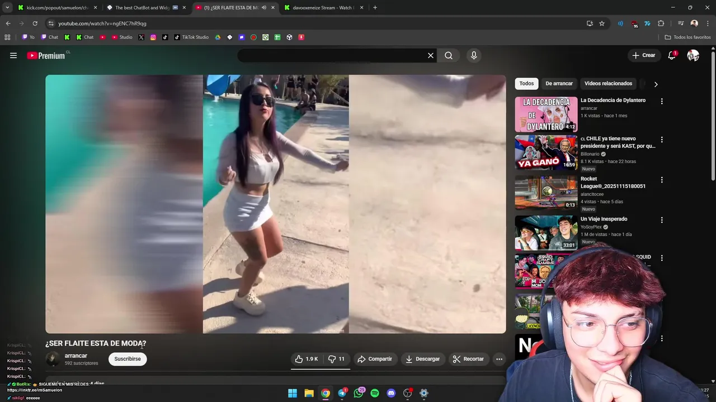This screenshot has width=716, height=402.
Task: Select the Todos filter chip
Action: (526, 84)
